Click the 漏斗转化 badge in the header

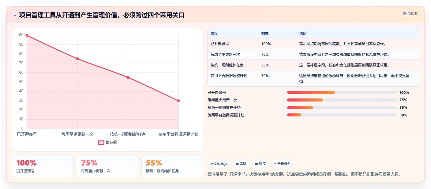pos(410,13)
